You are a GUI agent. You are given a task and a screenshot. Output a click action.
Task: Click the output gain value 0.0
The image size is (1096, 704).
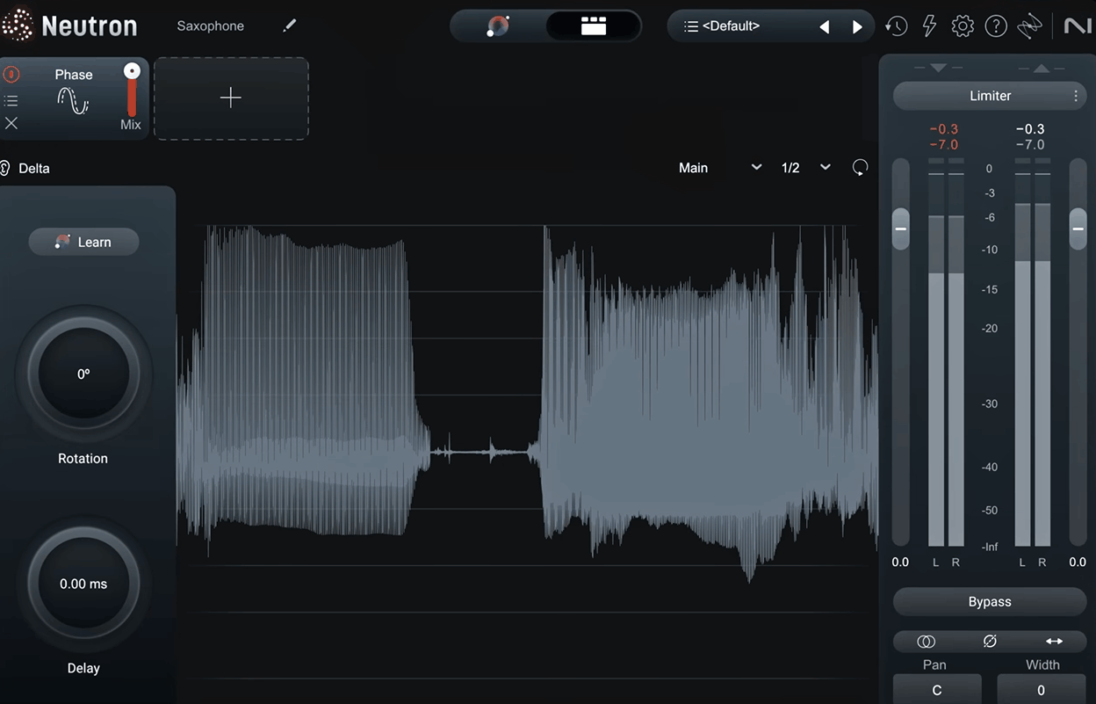coord(1078,562)
